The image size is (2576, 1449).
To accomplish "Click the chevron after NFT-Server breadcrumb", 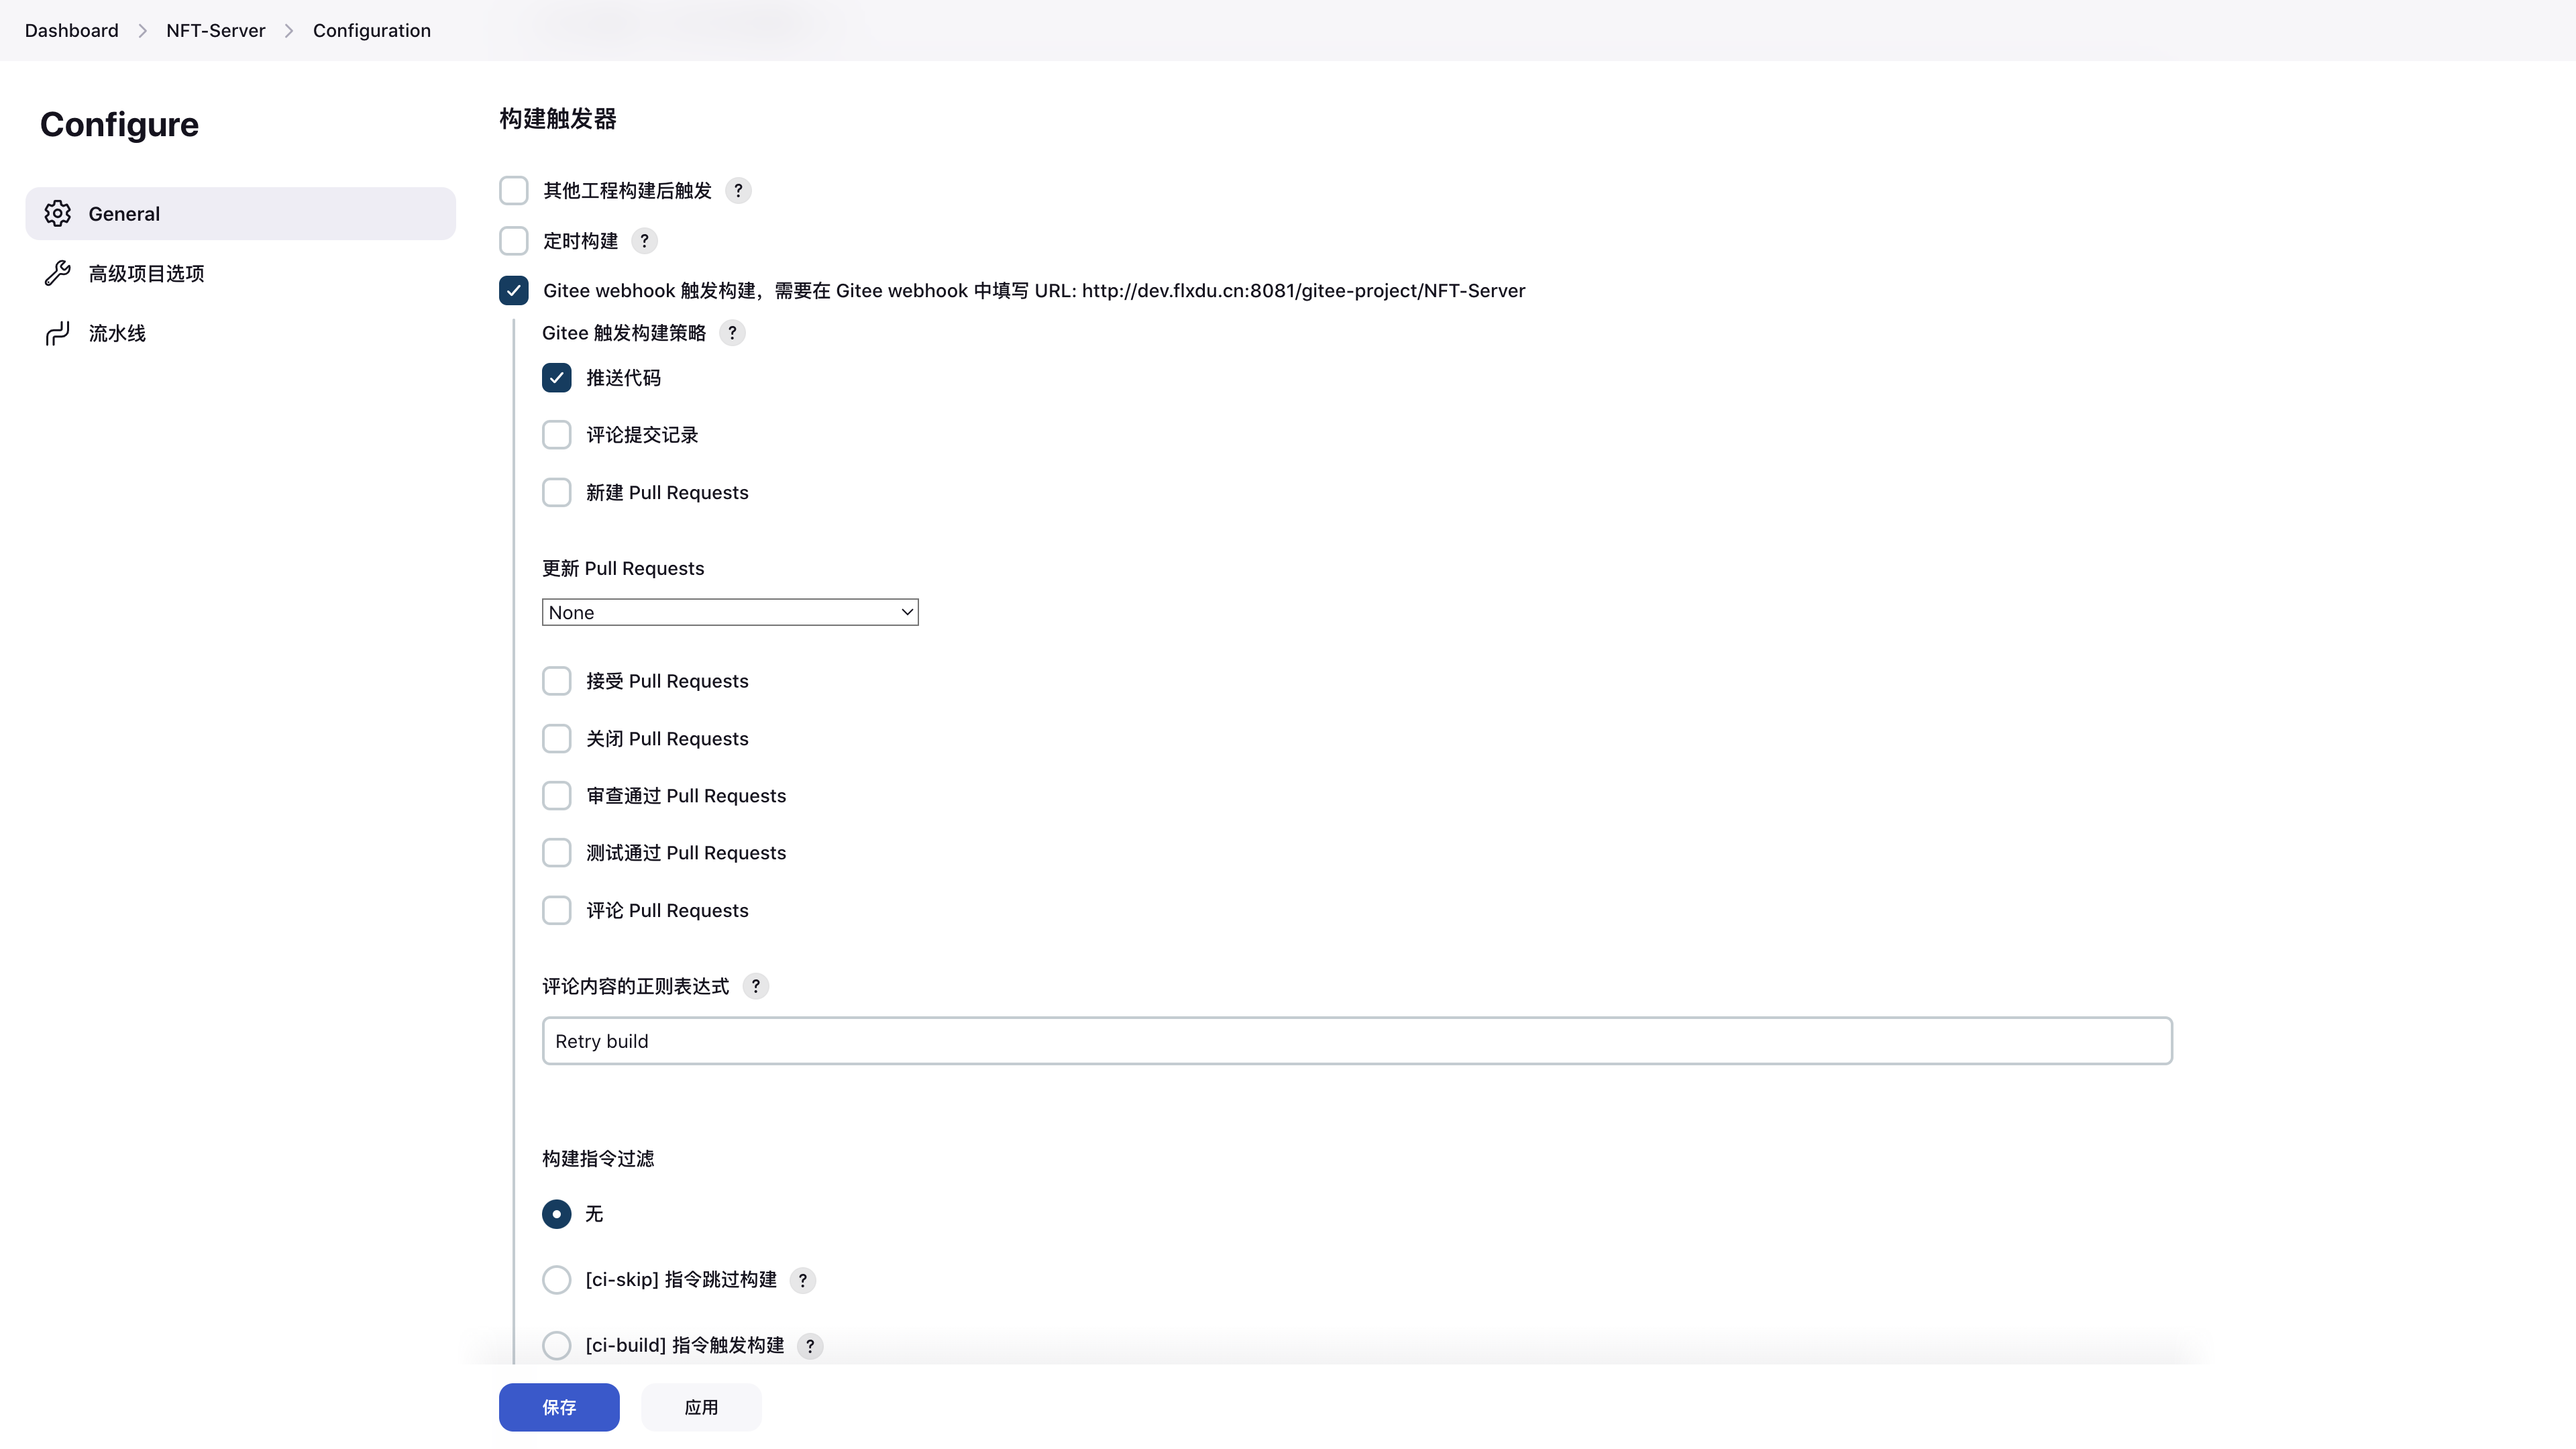I will pyautogui.click(x=289, y=31).
